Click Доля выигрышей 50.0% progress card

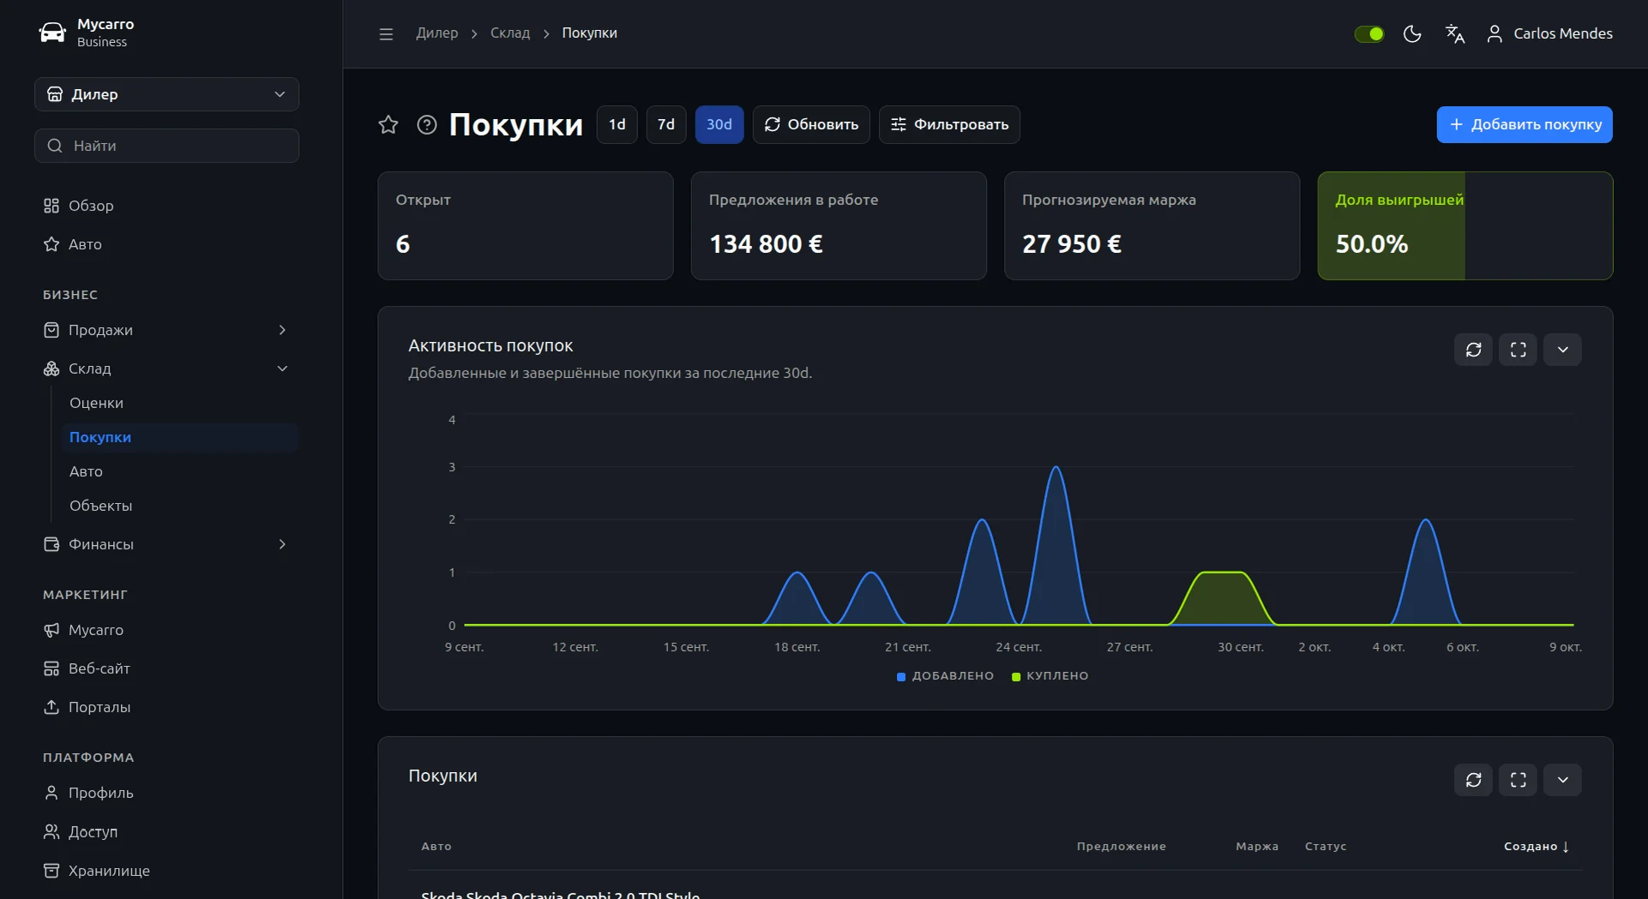(x=1465, y=225)
